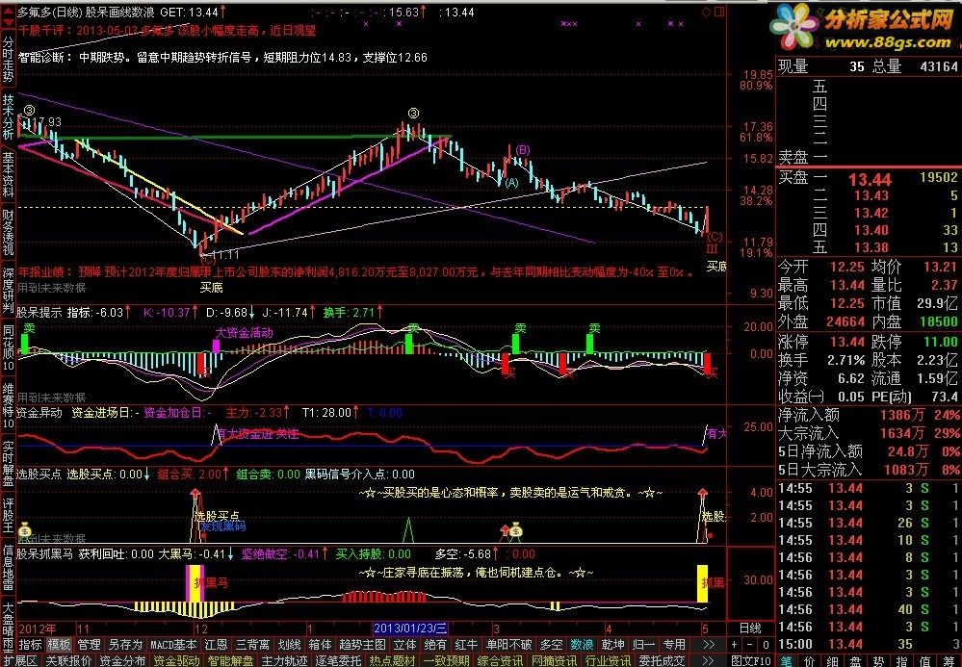962x667 pixels.
Task: Open the 逐笔委托 tab
Action: pos(338,660)
